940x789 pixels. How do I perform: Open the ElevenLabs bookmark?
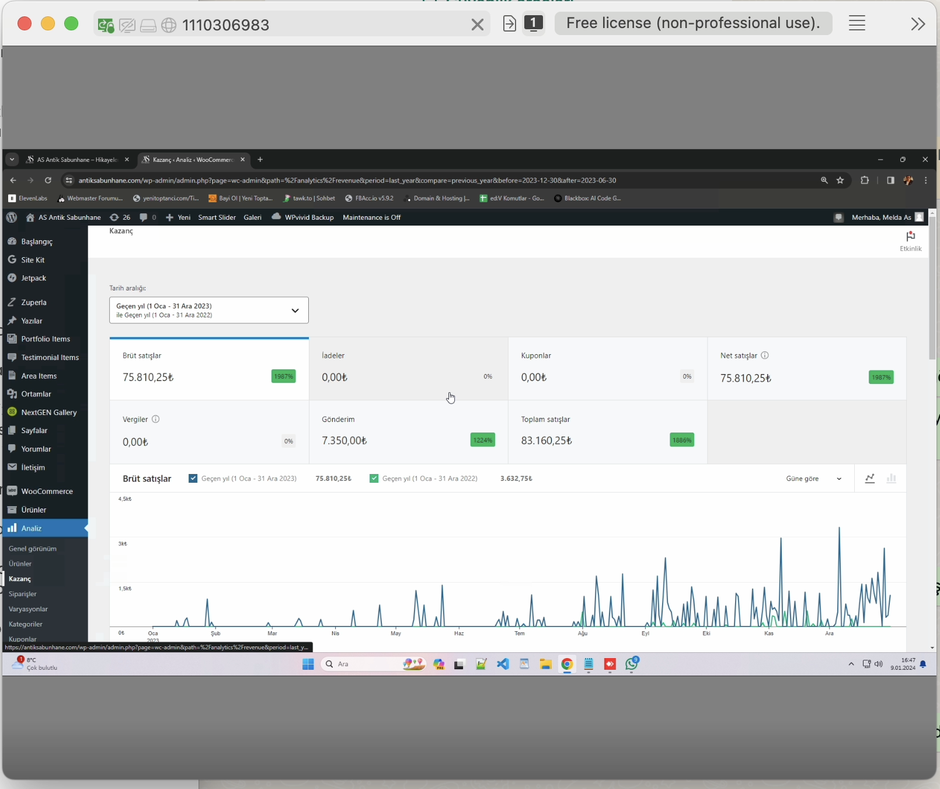pos(28,199)
